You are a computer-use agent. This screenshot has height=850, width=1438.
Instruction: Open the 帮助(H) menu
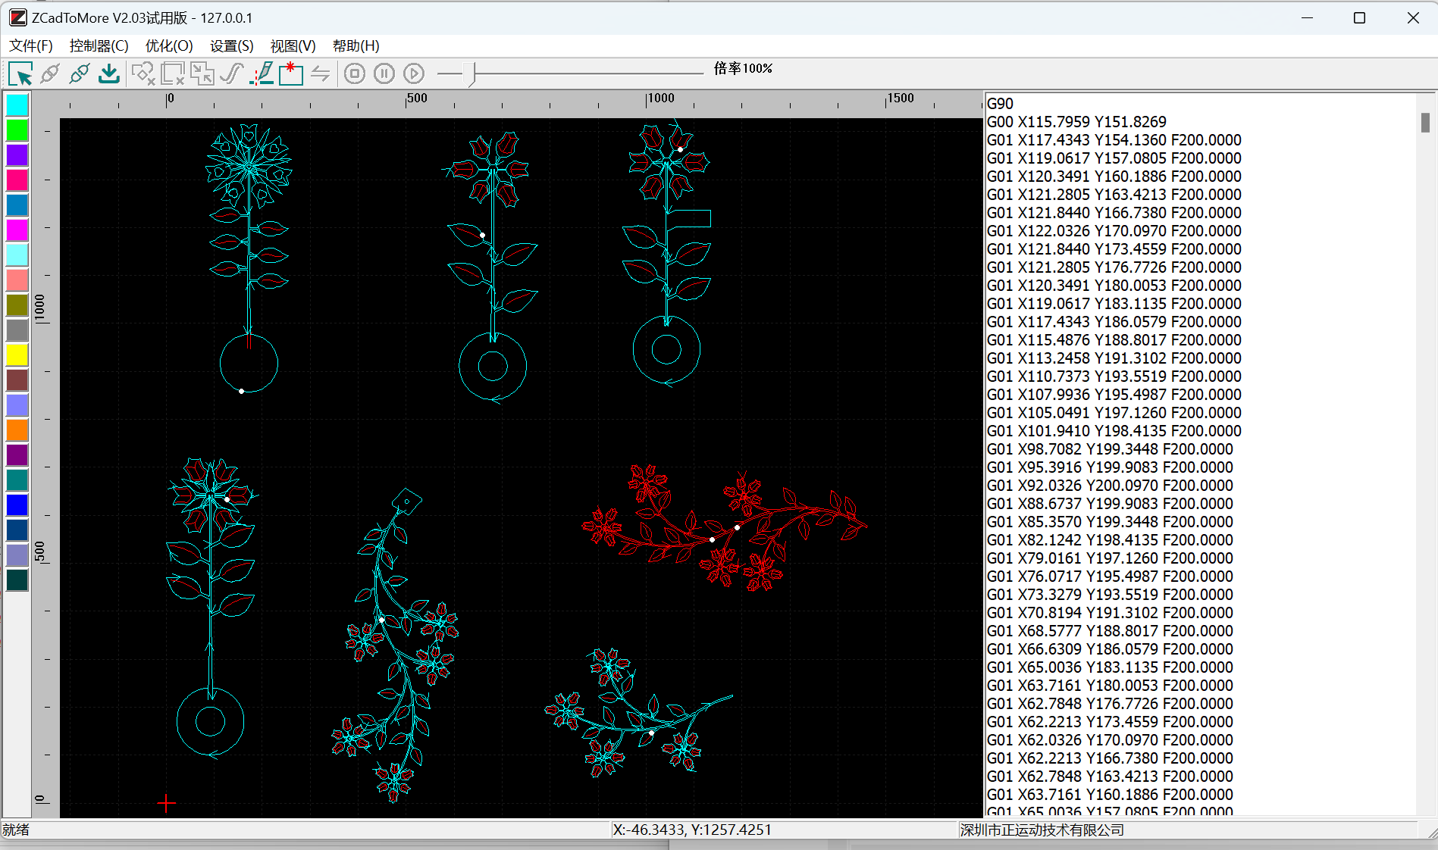pyautogui.click(x=356, y=46)
